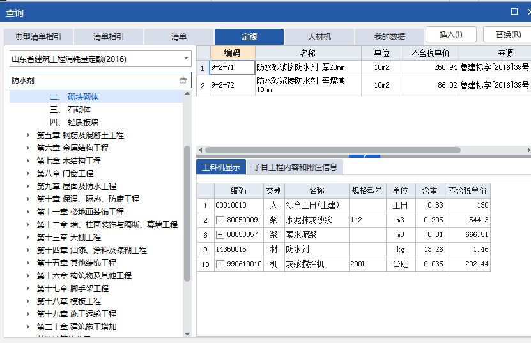
Task: Select 第十九章 施工运输工程 chapter
Action: pos(77,314)
